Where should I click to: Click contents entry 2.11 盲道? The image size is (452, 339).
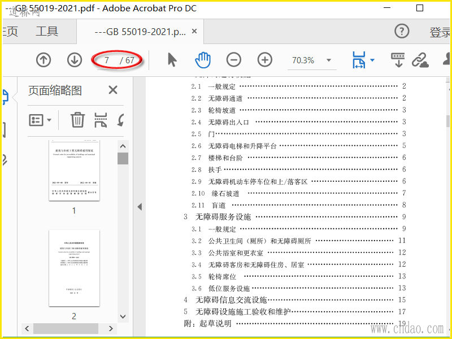click(299, 205)
